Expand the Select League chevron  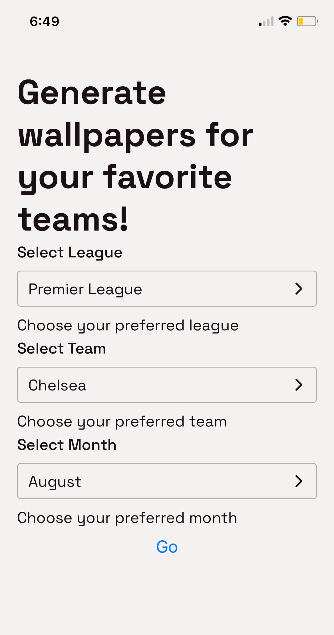[299, 289]
